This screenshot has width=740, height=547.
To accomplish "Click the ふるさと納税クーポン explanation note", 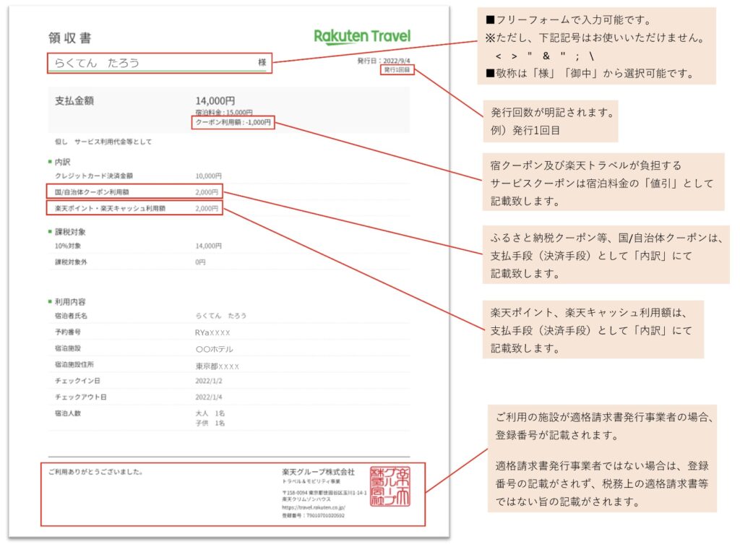I will [x=606, y=255].
